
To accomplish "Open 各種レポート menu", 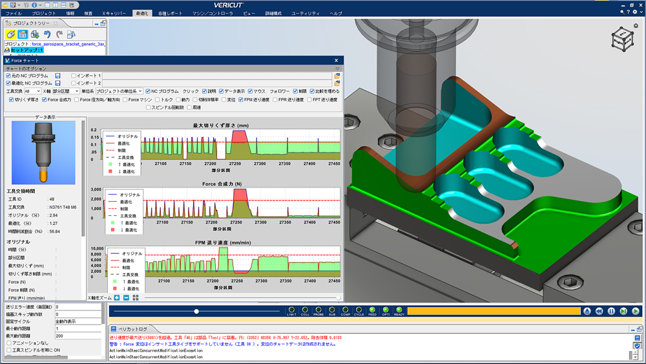I will point(170,13).
